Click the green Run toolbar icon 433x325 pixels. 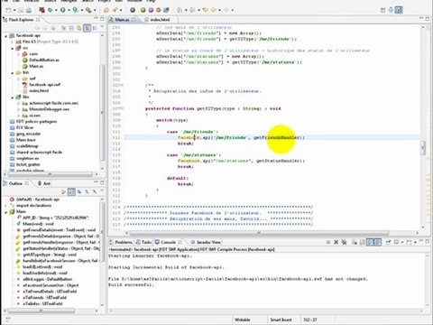62,10
